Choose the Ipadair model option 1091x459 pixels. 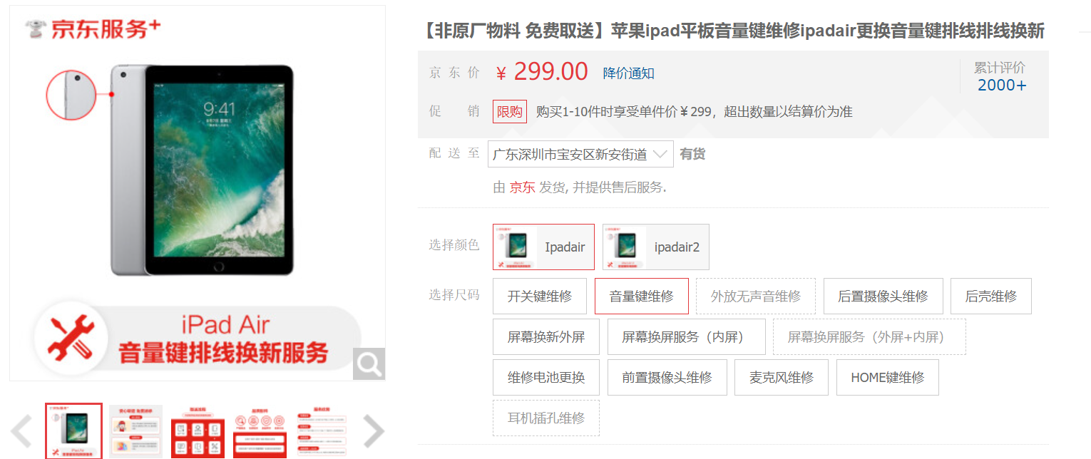tap(543, 247)
